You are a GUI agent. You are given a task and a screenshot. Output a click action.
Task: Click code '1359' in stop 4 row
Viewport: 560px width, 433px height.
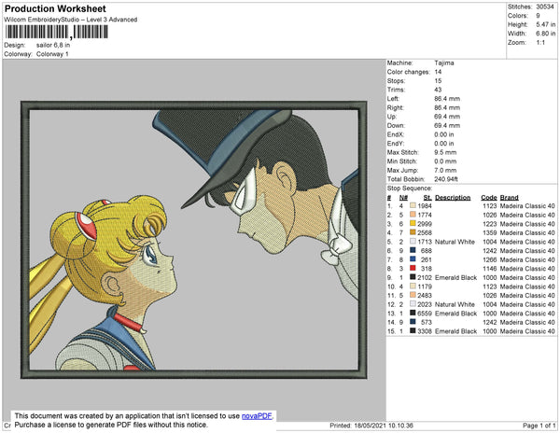pos(490,232)
